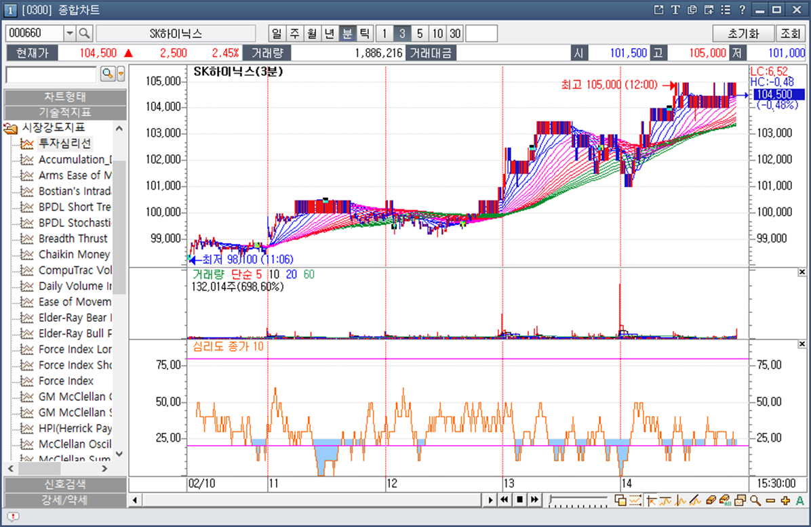811x527 pixels.
Task: Click the orange minus zoom-out icon
Action: coord(770,501)
